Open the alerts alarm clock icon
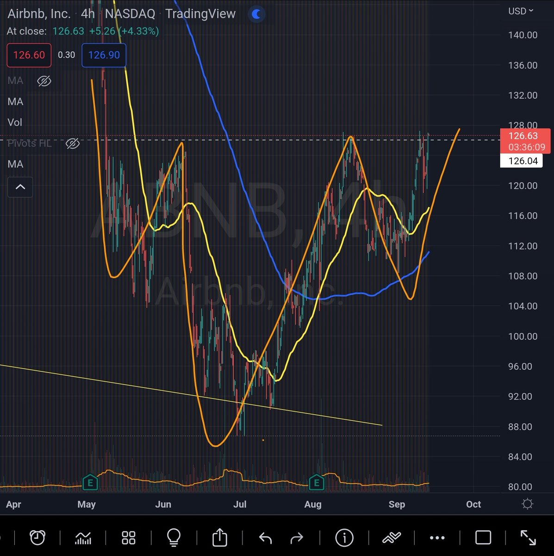Screen dimensions: 554x556 pyautogui.click(x=37, y=537)
